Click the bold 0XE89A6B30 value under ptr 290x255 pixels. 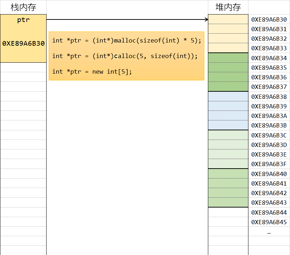23,44
